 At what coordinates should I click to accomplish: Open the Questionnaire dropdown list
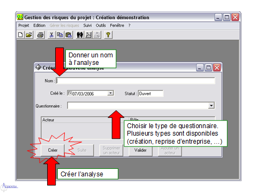tap(211, 106)
